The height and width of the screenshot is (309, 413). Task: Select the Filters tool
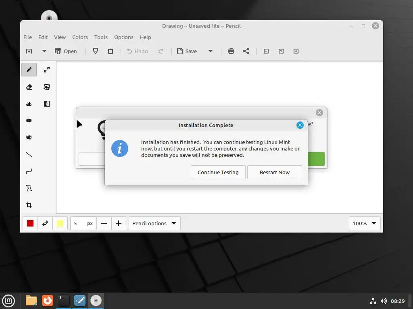47,104
